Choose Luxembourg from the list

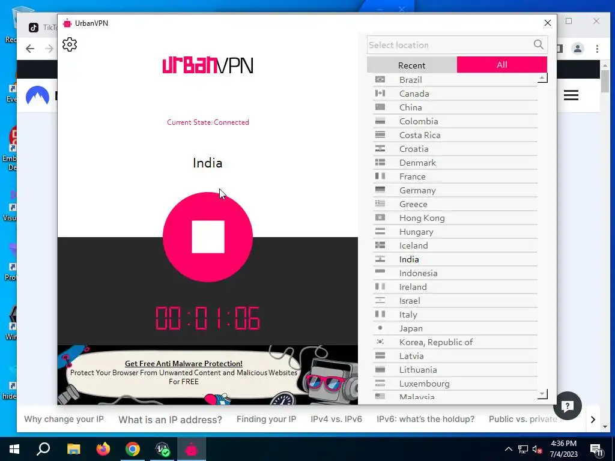tap(455, 384)
